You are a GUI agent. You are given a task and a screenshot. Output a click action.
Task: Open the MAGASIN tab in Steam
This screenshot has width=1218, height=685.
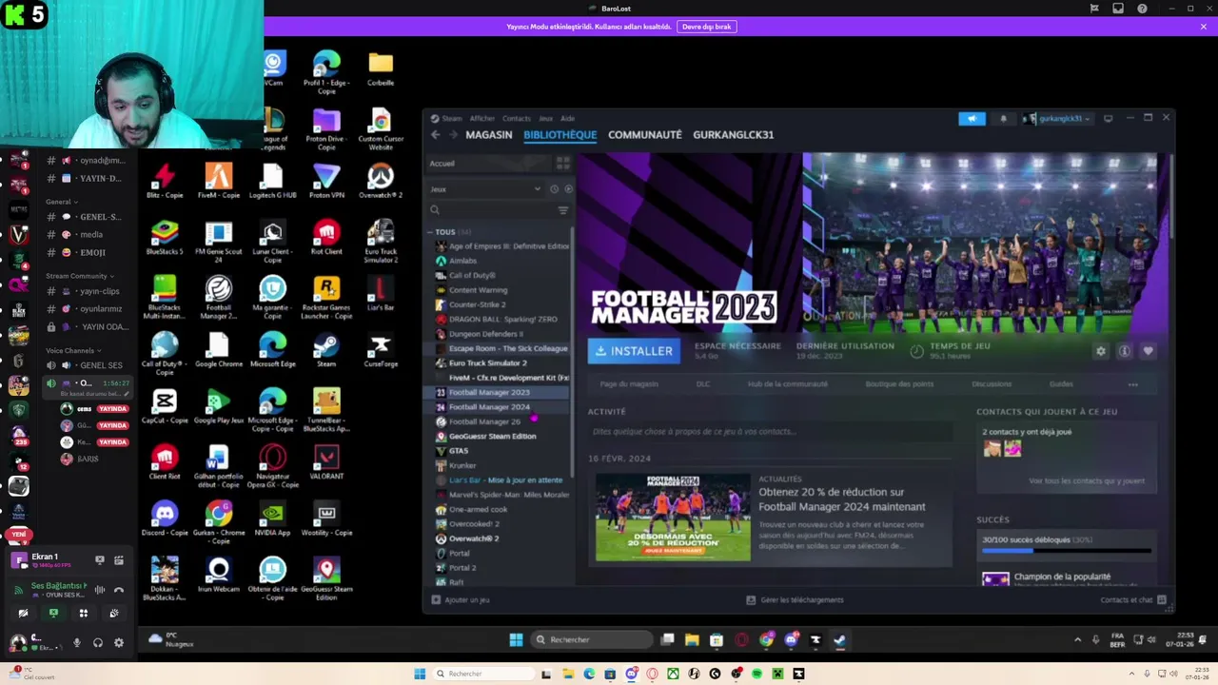[x=489, y=135]
